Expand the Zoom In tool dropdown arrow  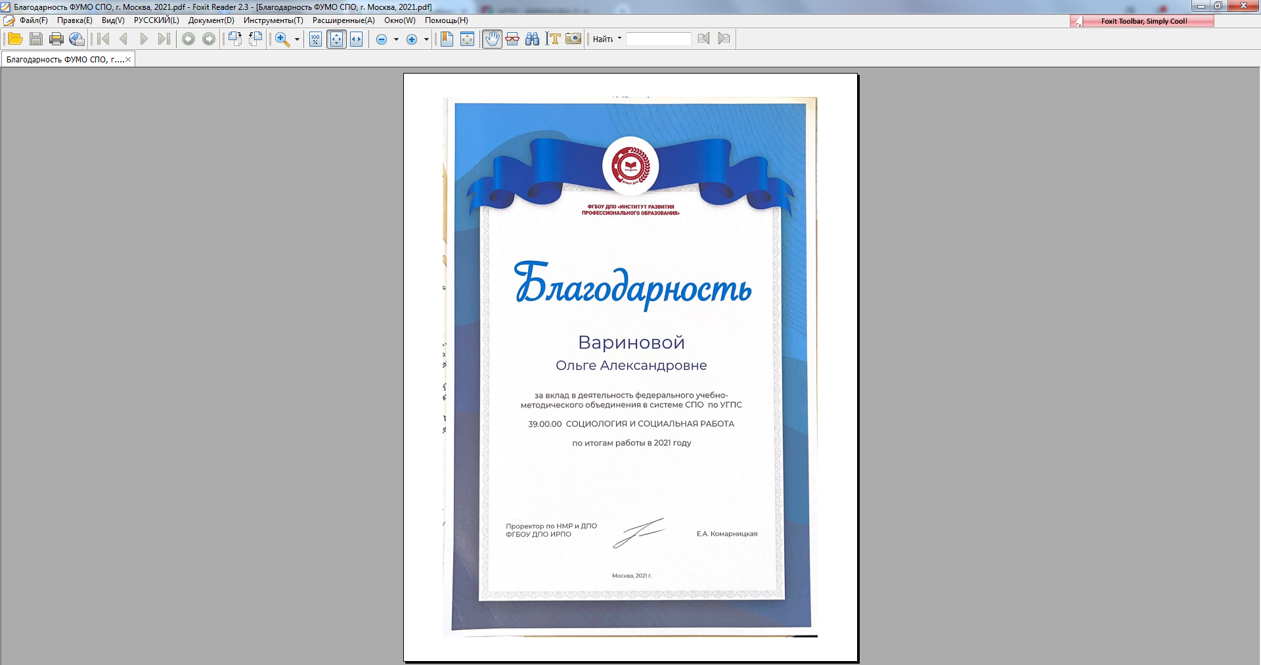pyautogui.click(x=297, y=39)
